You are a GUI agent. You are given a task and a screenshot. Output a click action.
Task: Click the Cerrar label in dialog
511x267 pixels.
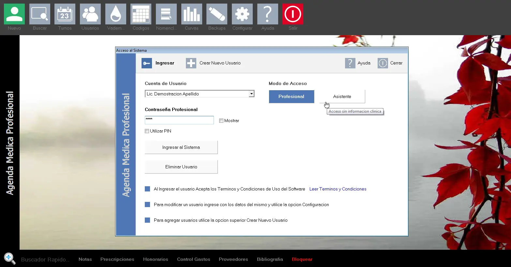(x=397, y=63)
